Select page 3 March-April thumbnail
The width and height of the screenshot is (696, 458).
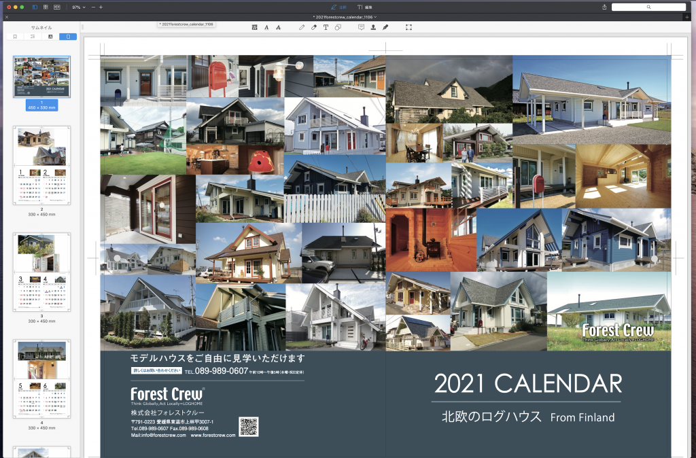pos(41,272)
